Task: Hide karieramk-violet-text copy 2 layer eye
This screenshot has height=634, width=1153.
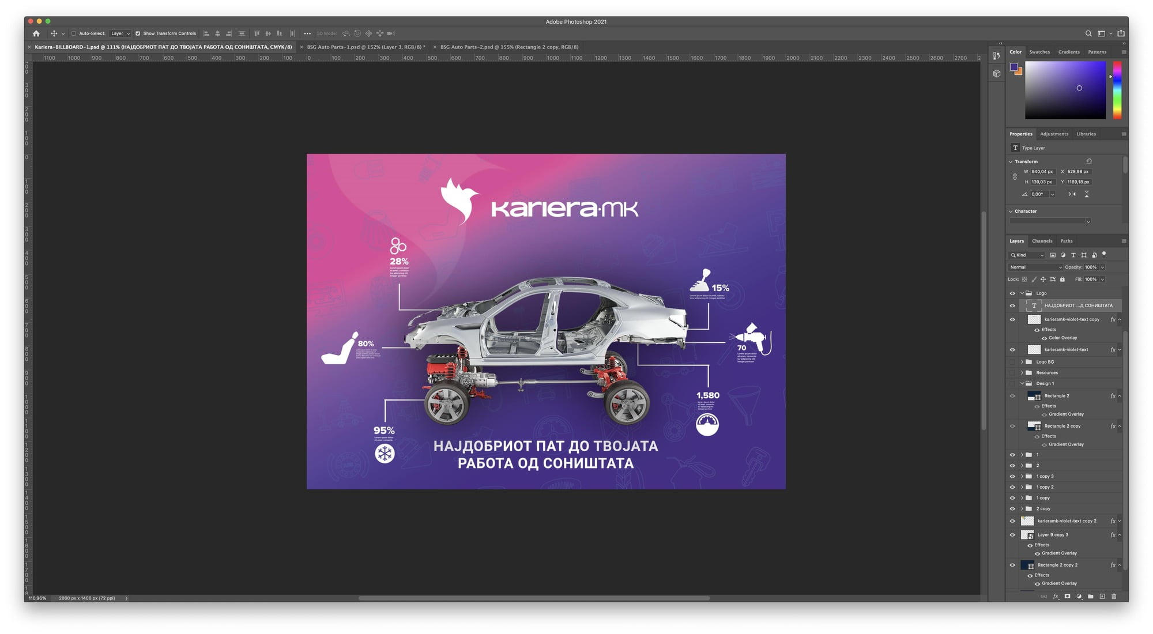Action: pos(1012,521)
